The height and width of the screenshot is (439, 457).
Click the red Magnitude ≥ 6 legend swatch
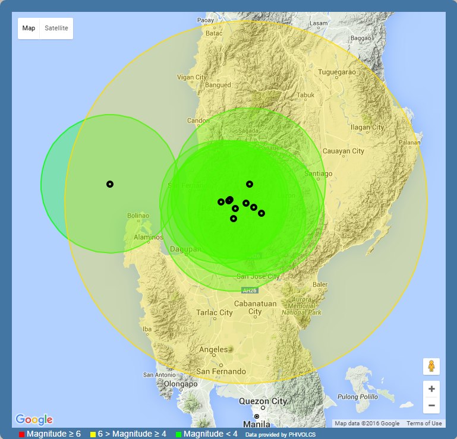click(22, 435)
